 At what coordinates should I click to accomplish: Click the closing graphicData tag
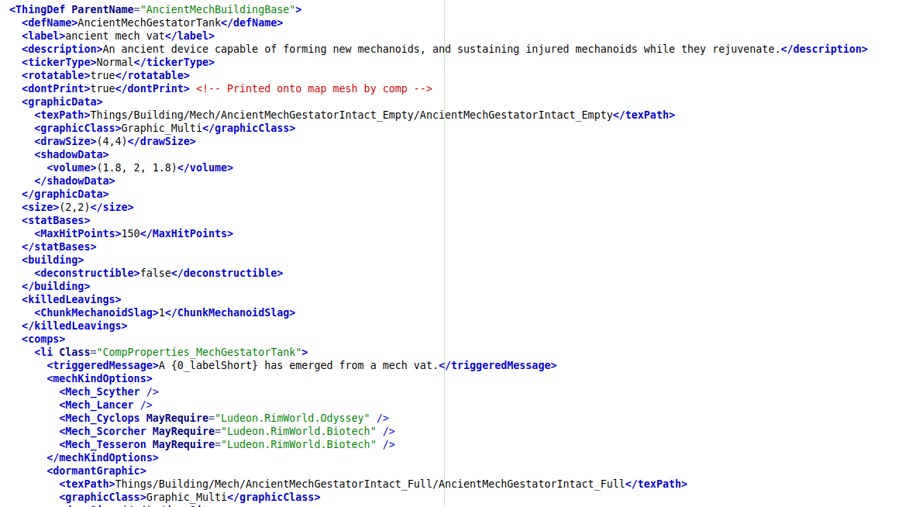click(65, 194)
